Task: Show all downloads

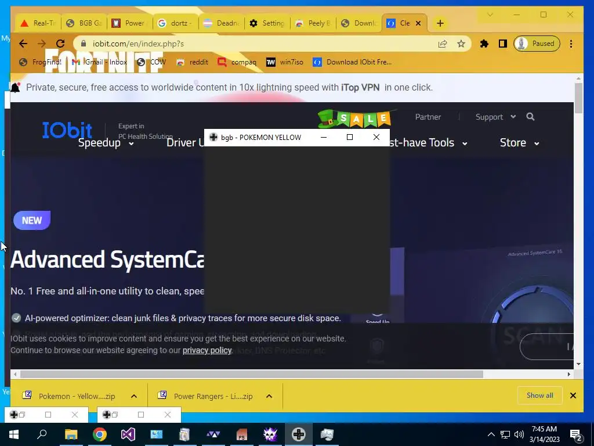Action: pyautogui.click(x=540, y=395)
